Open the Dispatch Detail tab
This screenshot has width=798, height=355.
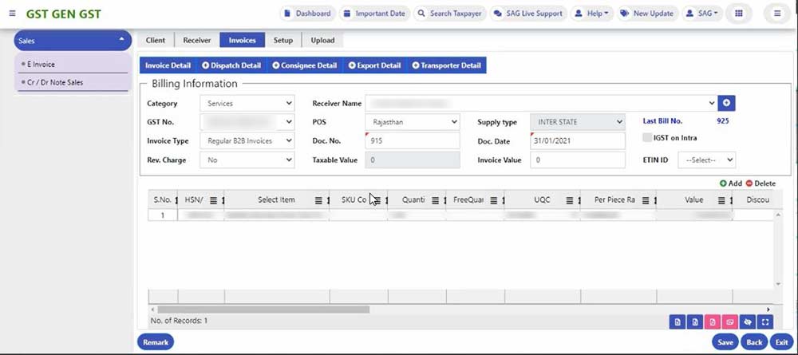pos(231,65)
